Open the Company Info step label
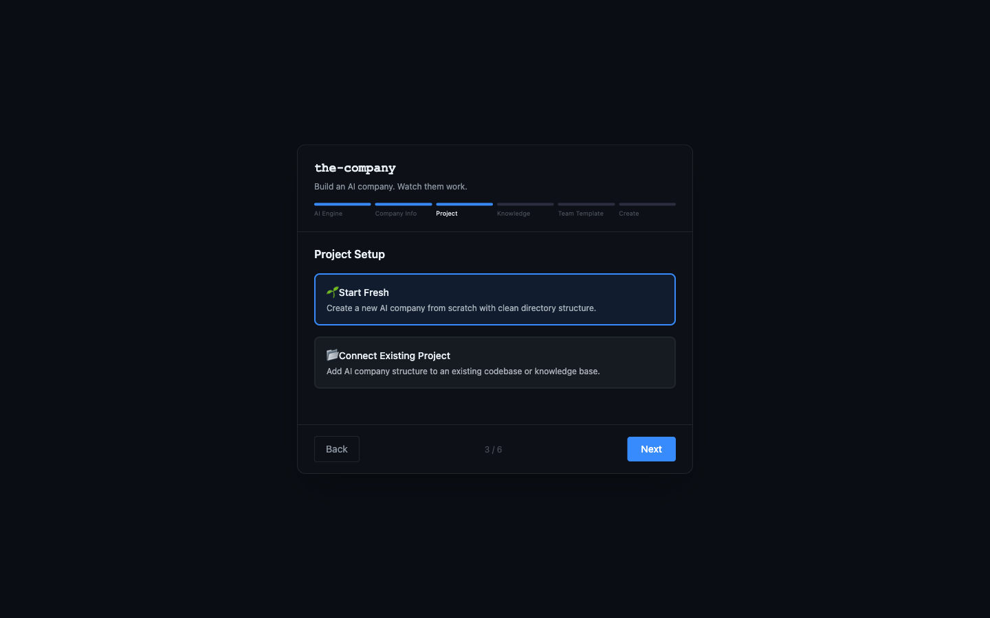The height and width of the screenshot is (618, 990). (x=395, y=214)
